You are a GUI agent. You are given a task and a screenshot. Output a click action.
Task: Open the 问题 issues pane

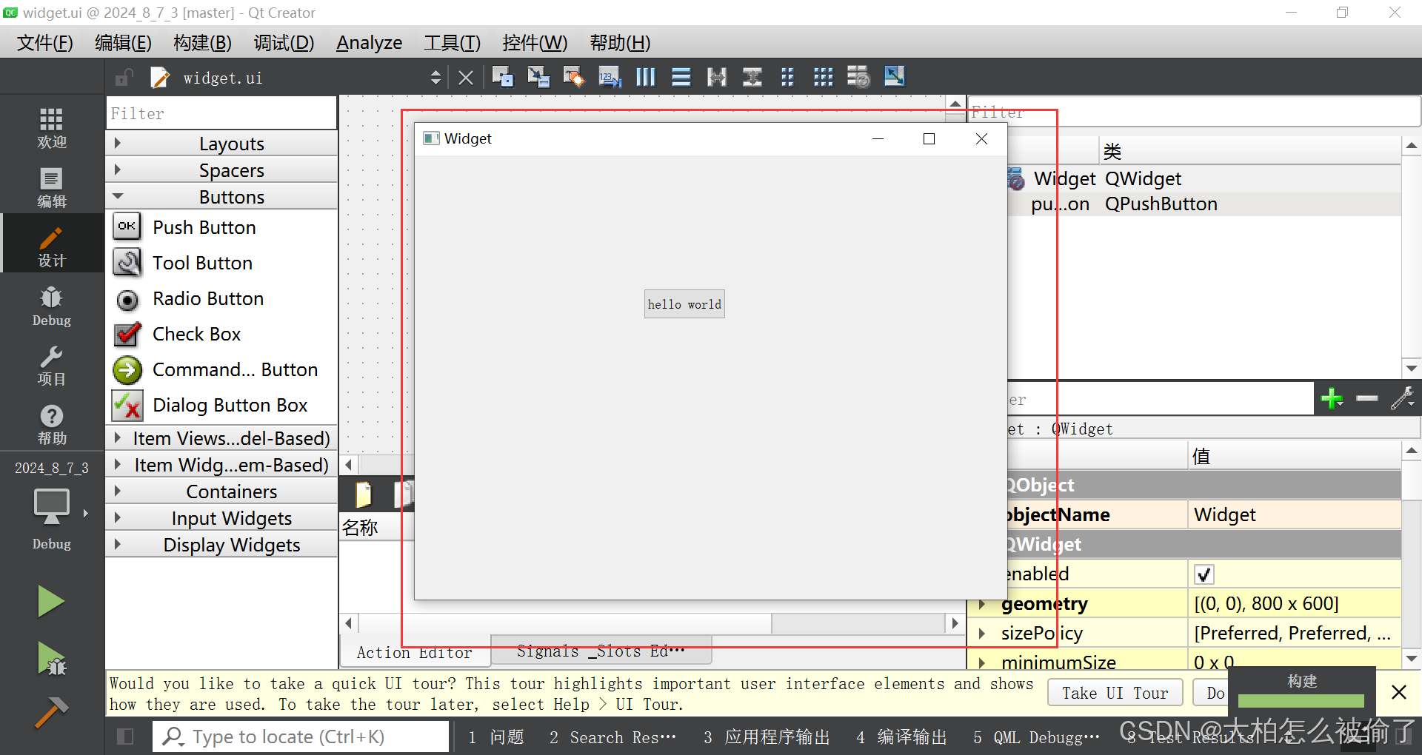coord(497,737)
